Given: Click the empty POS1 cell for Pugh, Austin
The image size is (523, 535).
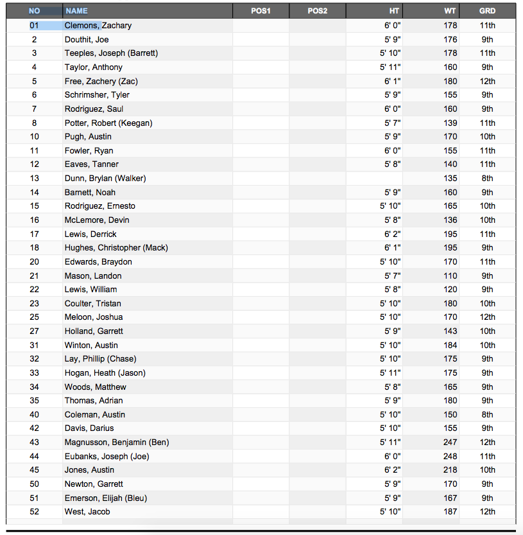Looking at the screenshot, I should coord(261,136).
